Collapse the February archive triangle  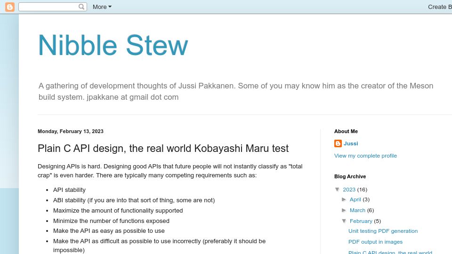coord(344,221)
